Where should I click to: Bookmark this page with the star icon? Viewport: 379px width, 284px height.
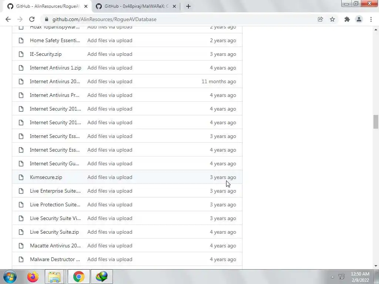coord(332,19)
